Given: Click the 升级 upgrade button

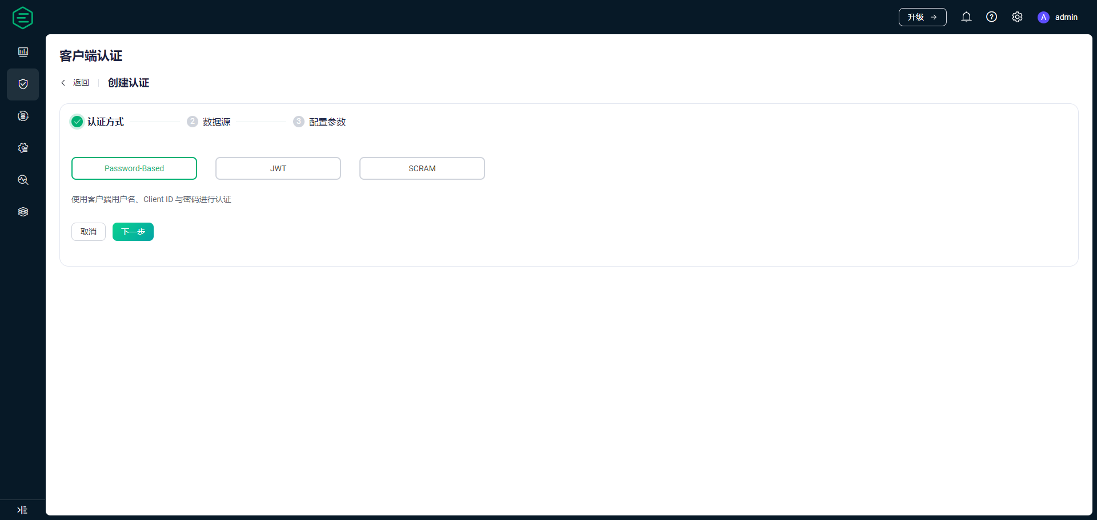Looking at the screenshot, I should tap(922, 17).
